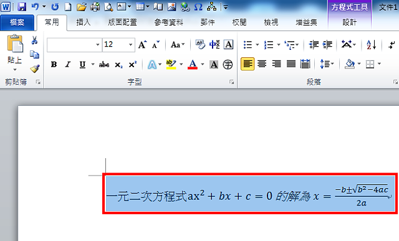Expand the Paste options arrow under 貼上
399x241 pixels.
15,69
